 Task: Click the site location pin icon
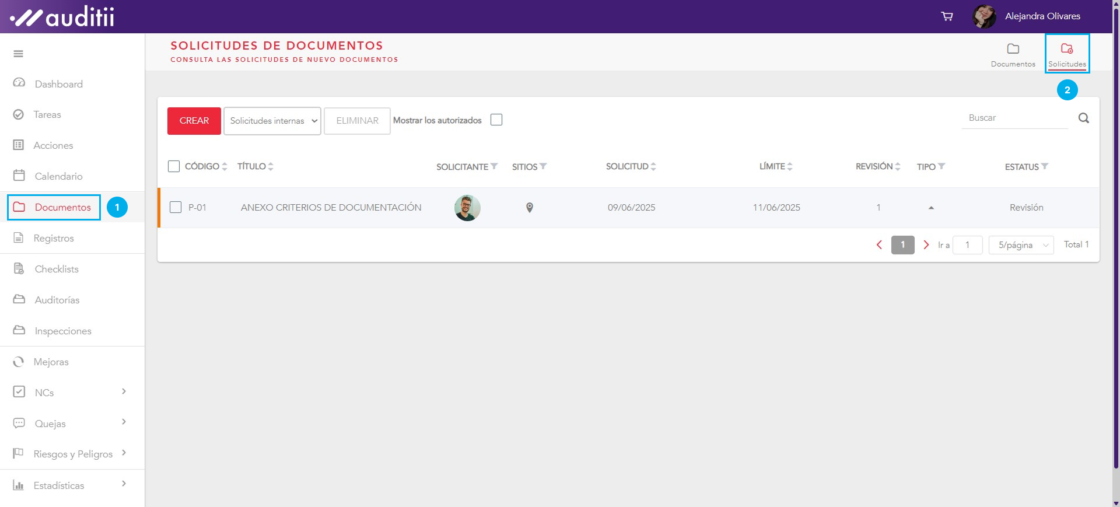click(529, 208)
